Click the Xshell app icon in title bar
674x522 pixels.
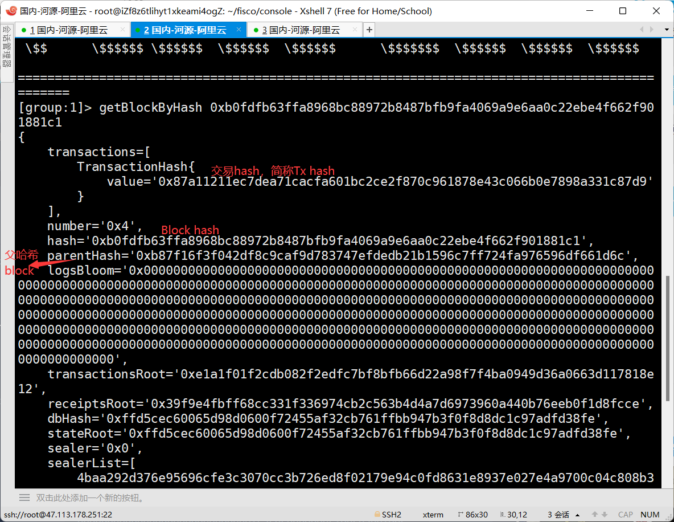click(x=10, y=11)
